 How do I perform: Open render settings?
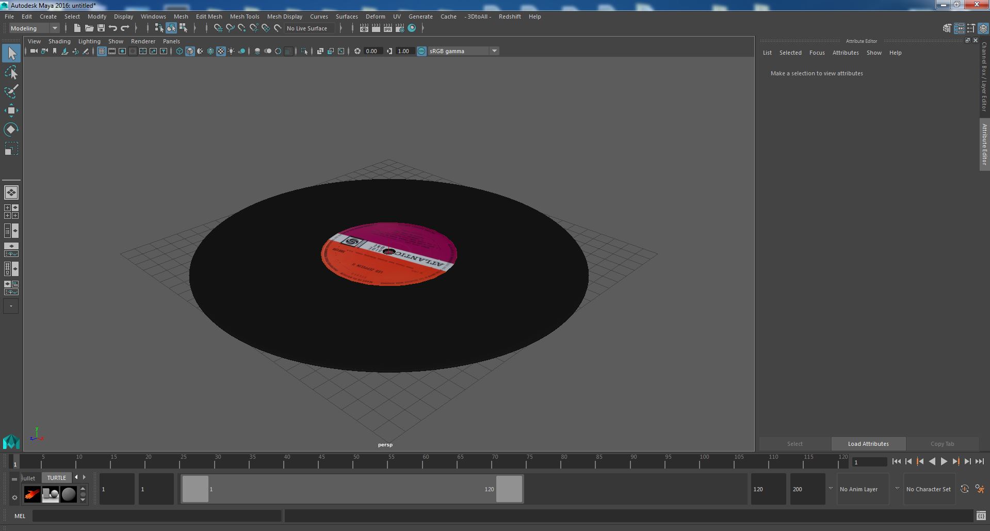pyautogui.click(x=400, y=28)
